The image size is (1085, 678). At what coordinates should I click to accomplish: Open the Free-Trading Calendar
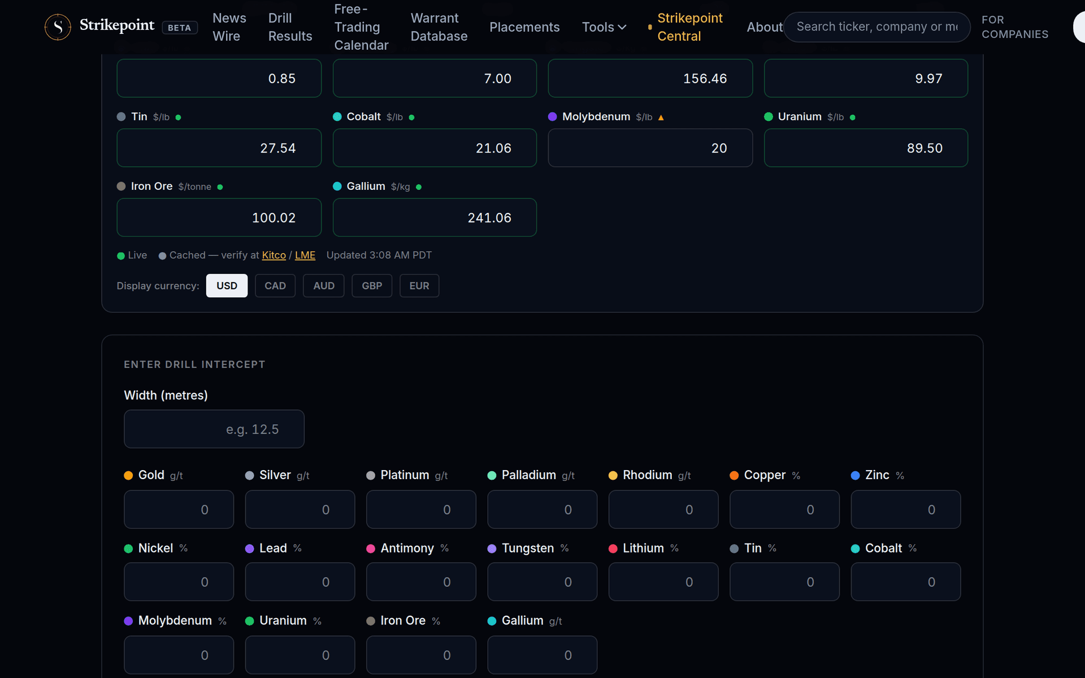(361, 27)
